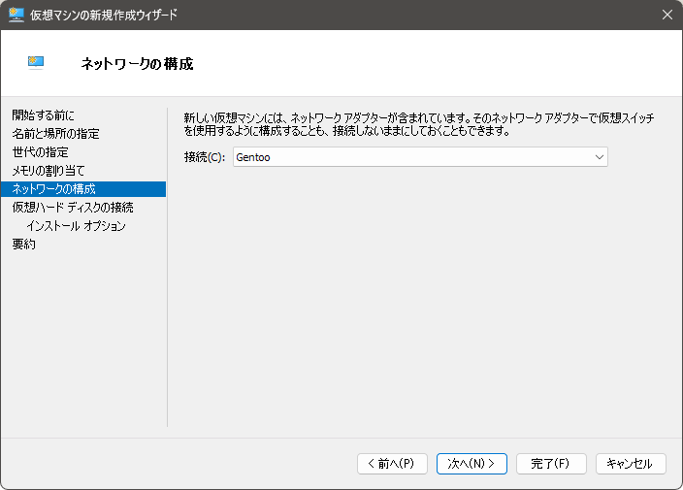683x490 pixels.
Task: Click the window title 仮想マシンの新規作成ウィザード
Action: (x=104, y=15)
